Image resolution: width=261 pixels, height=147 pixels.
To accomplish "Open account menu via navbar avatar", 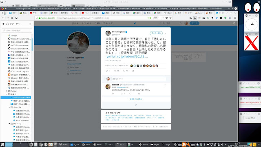I will click(186, 23).
